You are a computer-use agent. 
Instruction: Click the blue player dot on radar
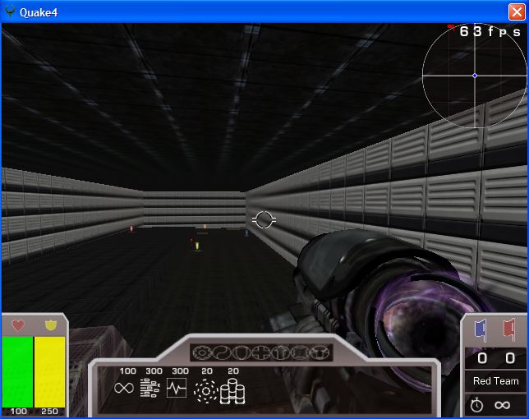475,76
